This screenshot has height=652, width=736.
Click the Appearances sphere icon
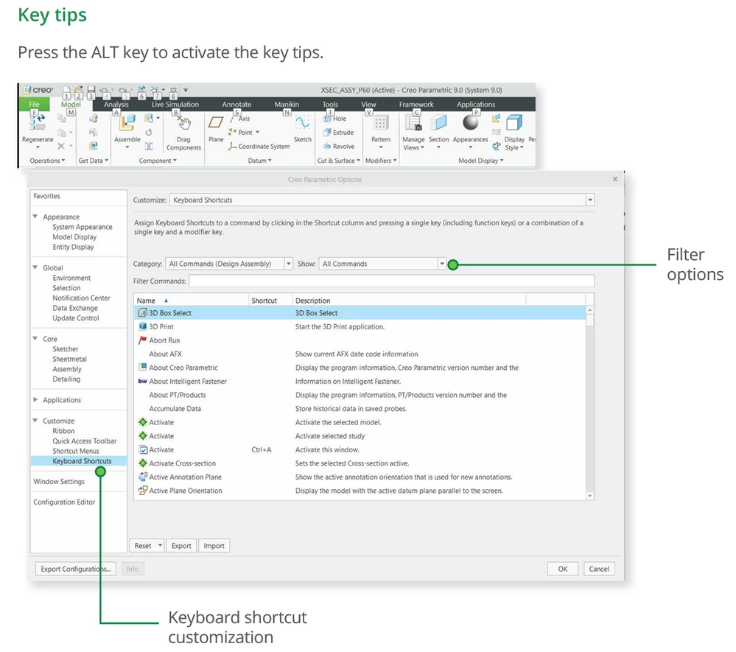(x=470, y=122)
